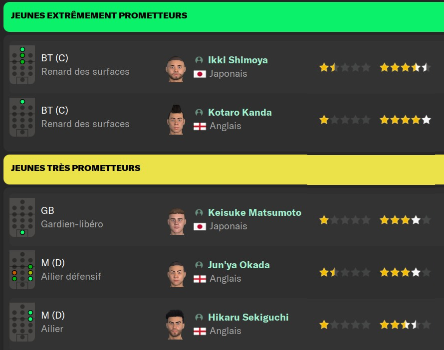Open Ikki Shimoya's position pitch icon
The height and width of the screenshot is (350, 444).
22,65
